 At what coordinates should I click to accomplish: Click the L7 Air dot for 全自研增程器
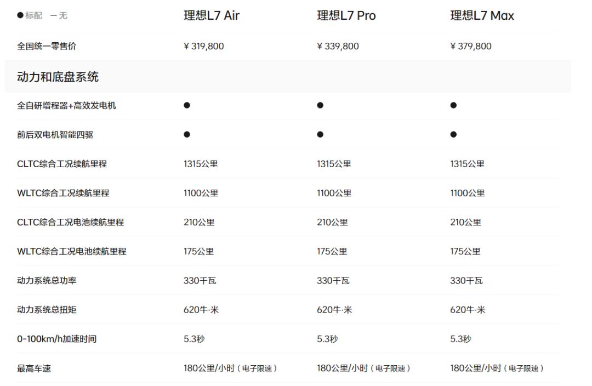(x=187, y=105)
